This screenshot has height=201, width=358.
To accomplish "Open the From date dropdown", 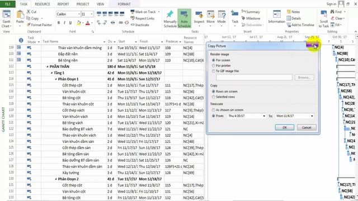I will [264, 116].
